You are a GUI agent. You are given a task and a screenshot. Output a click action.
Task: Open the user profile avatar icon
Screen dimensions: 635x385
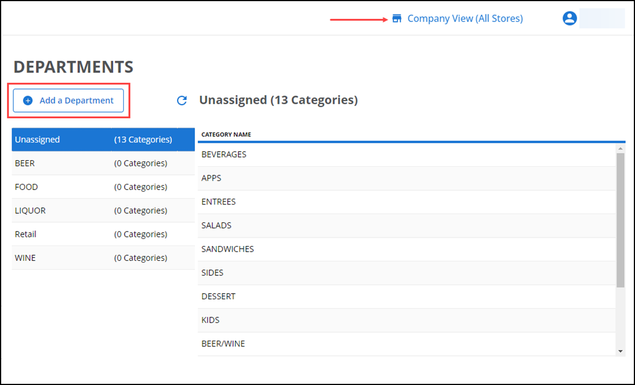pos(569,18)
